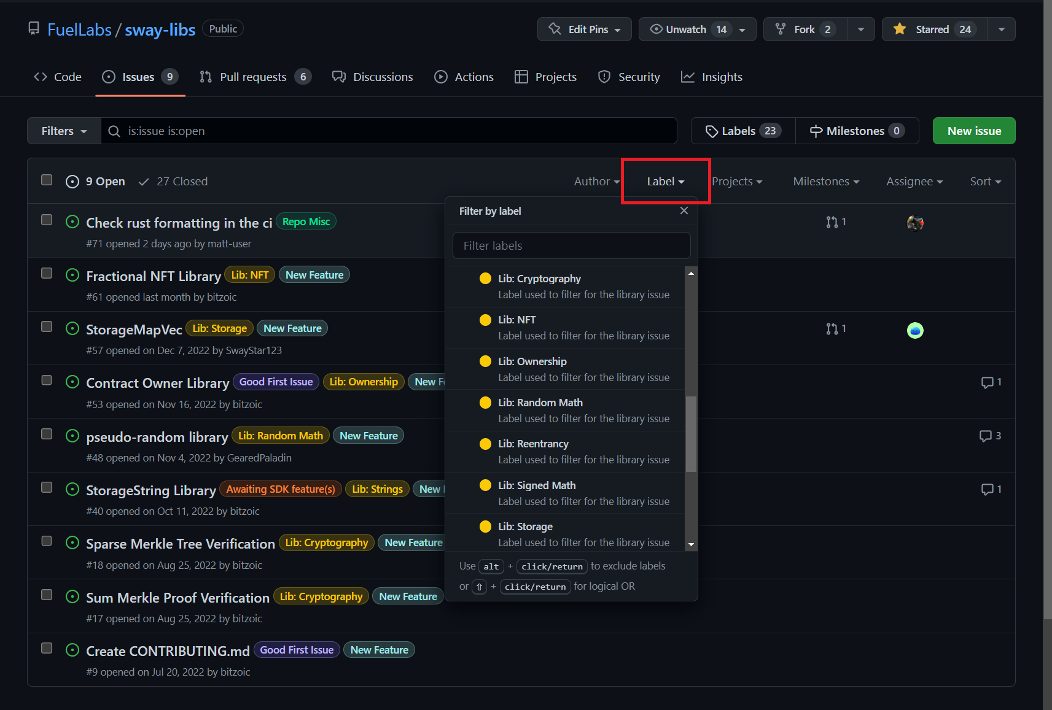
Task: Click the repository icon beside FuelLabs
Action: pyautogui.click(x=34, y=29)
